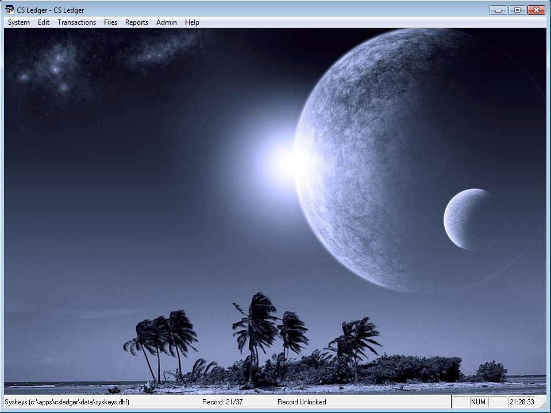Open the Help menu
Image resolution: width=551 pixels, height=413 pixels.
tap(192, 22)
